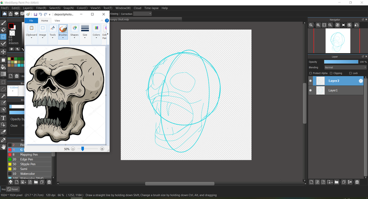The image size is (368, 199).
Task: Add a layer folder in Layer panel
Action: tap(336, 182)
